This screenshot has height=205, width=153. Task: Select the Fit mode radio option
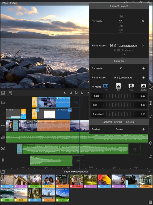point(106,86)
